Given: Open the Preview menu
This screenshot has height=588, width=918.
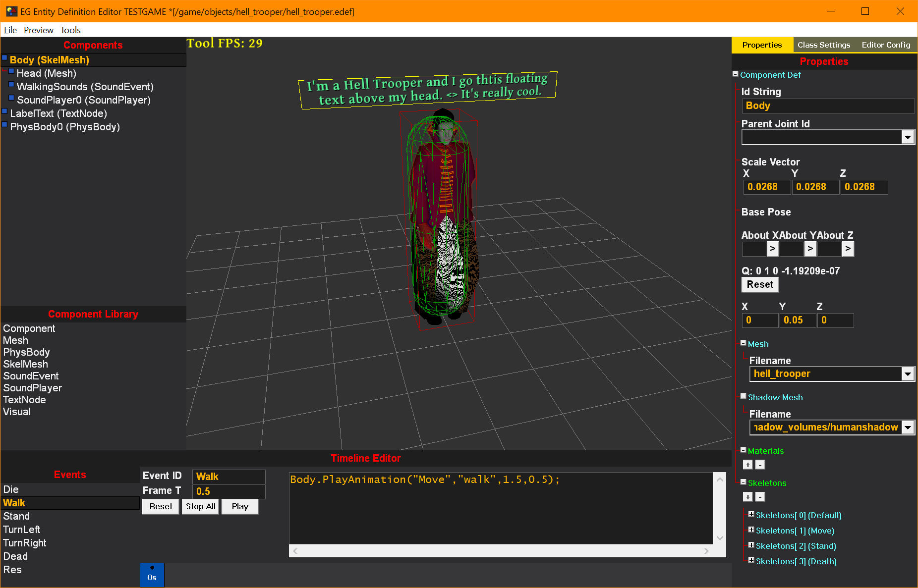Looking at the screenshot, I should point(38,30).
